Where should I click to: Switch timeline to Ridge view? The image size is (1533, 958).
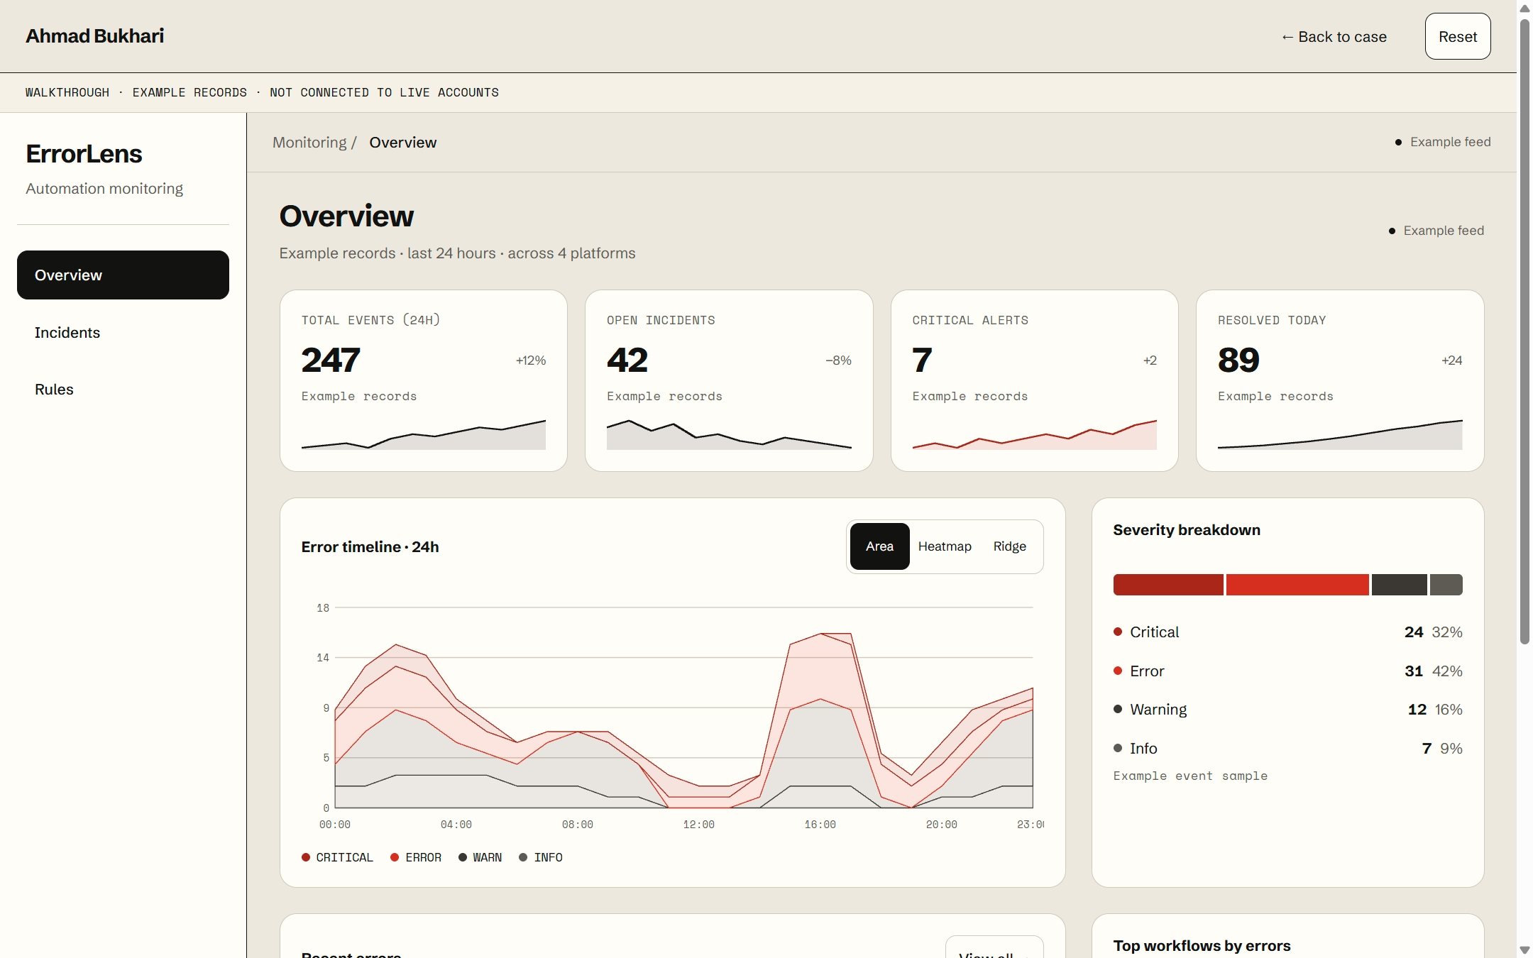click(x=1009, y=546)
